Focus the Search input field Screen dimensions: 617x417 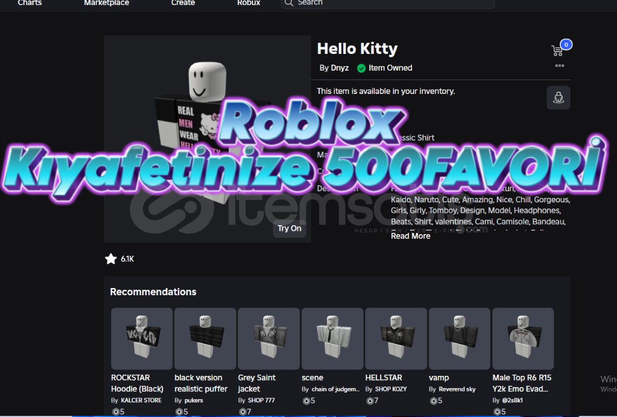tap(387, 3)
